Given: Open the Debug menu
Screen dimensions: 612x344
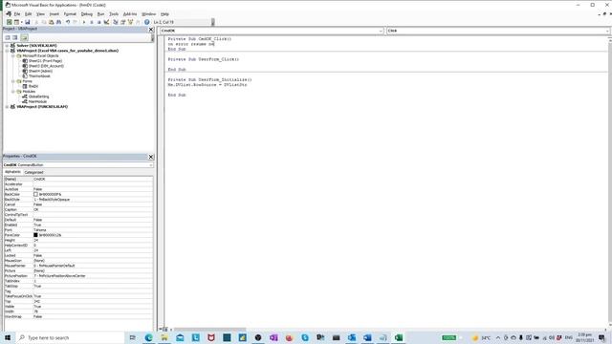Looking at the screenshot, I should pyautogui.click(x=87, y=14).
